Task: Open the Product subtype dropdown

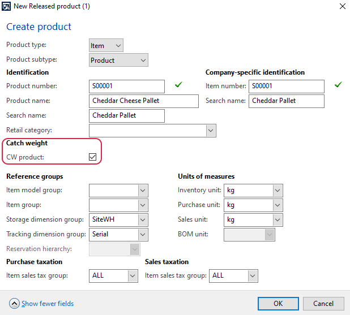Action: point(118,60)
